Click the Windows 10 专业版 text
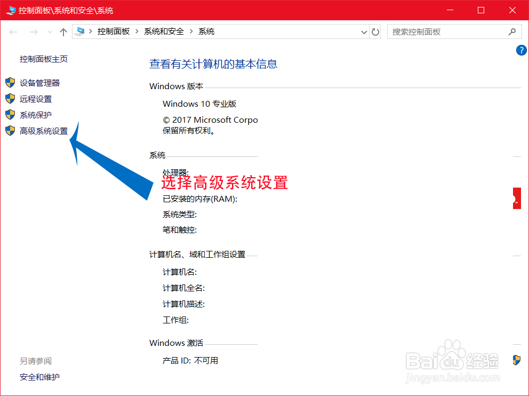This screenshot has height=396, width=529. click(x=199, y=104)
